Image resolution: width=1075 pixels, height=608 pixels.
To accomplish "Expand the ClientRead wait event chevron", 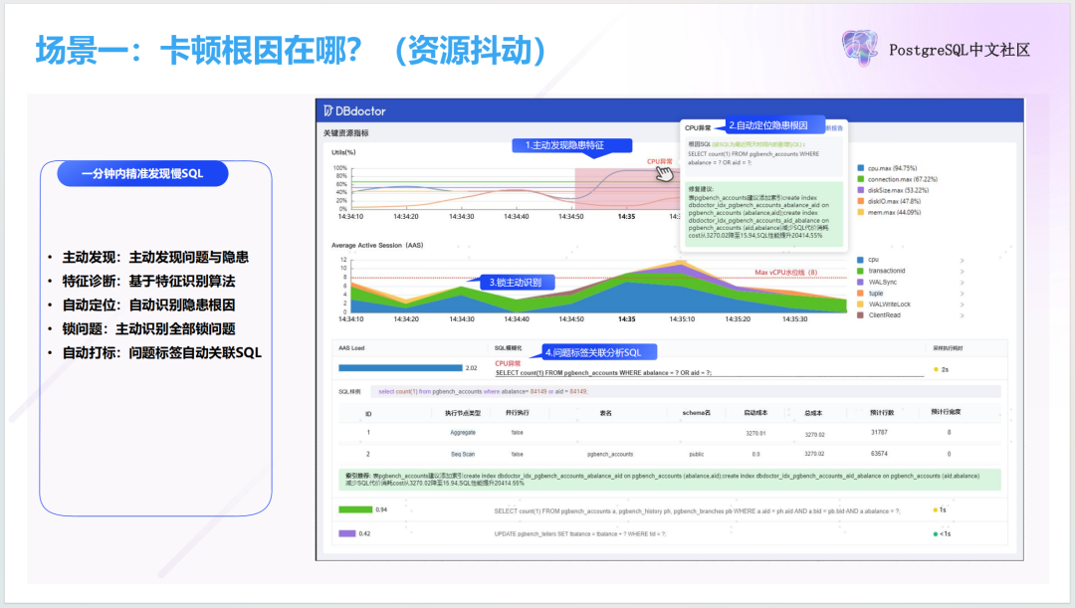I will (x=962, y=315).
